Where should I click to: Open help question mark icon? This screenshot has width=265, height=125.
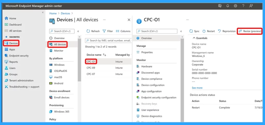[243, 6]
